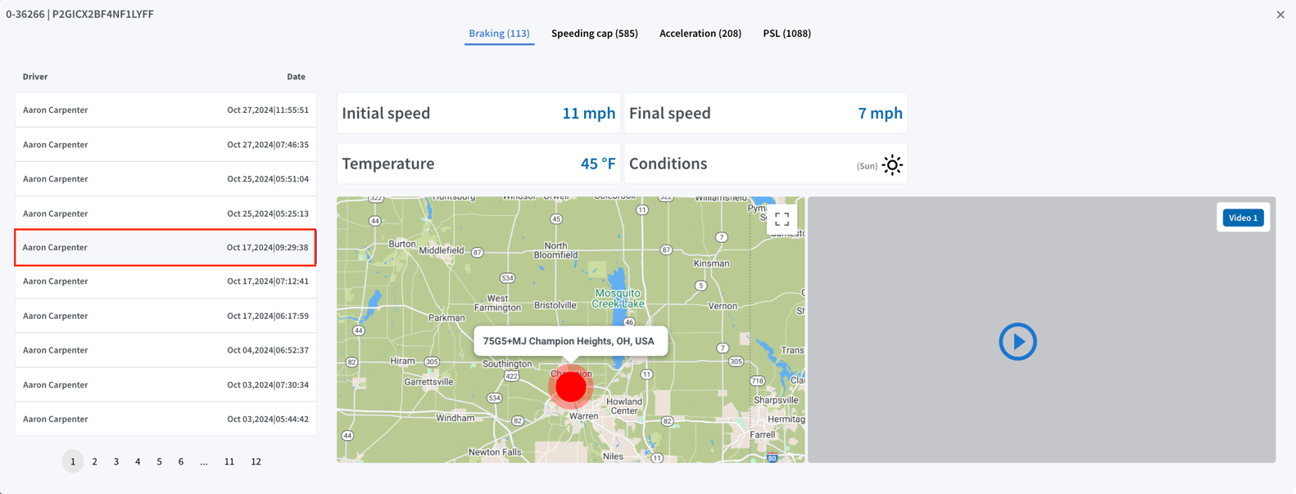This screenshot has width=1296, height=494.
Task: Go to pagination page 4
Action: click(x=138, y=461)
